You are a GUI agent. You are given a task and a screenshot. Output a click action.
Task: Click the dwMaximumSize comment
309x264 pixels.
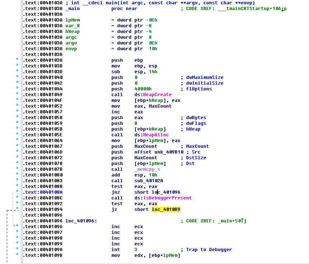(205, 77)
